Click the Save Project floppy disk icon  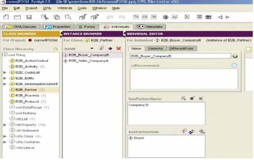click(x=29, y=17)
